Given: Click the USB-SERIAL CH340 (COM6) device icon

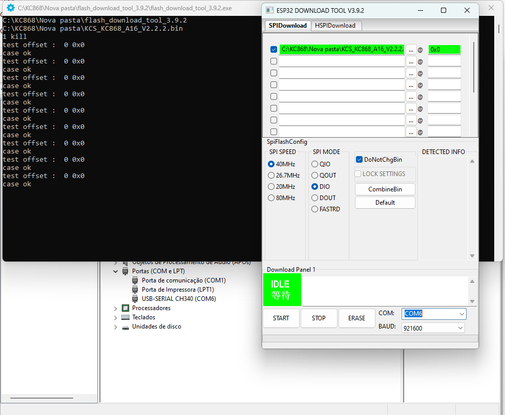Looking at the screenshot, I should pos(135,299).
